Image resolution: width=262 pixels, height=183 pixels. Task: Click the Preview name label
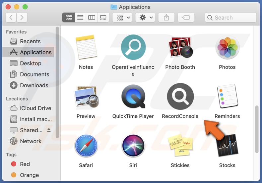(86, 116)
